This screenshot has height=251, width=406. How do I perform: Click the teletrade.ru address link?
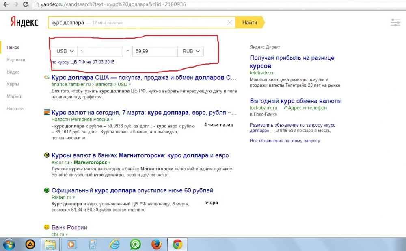[x=262, y=73]
